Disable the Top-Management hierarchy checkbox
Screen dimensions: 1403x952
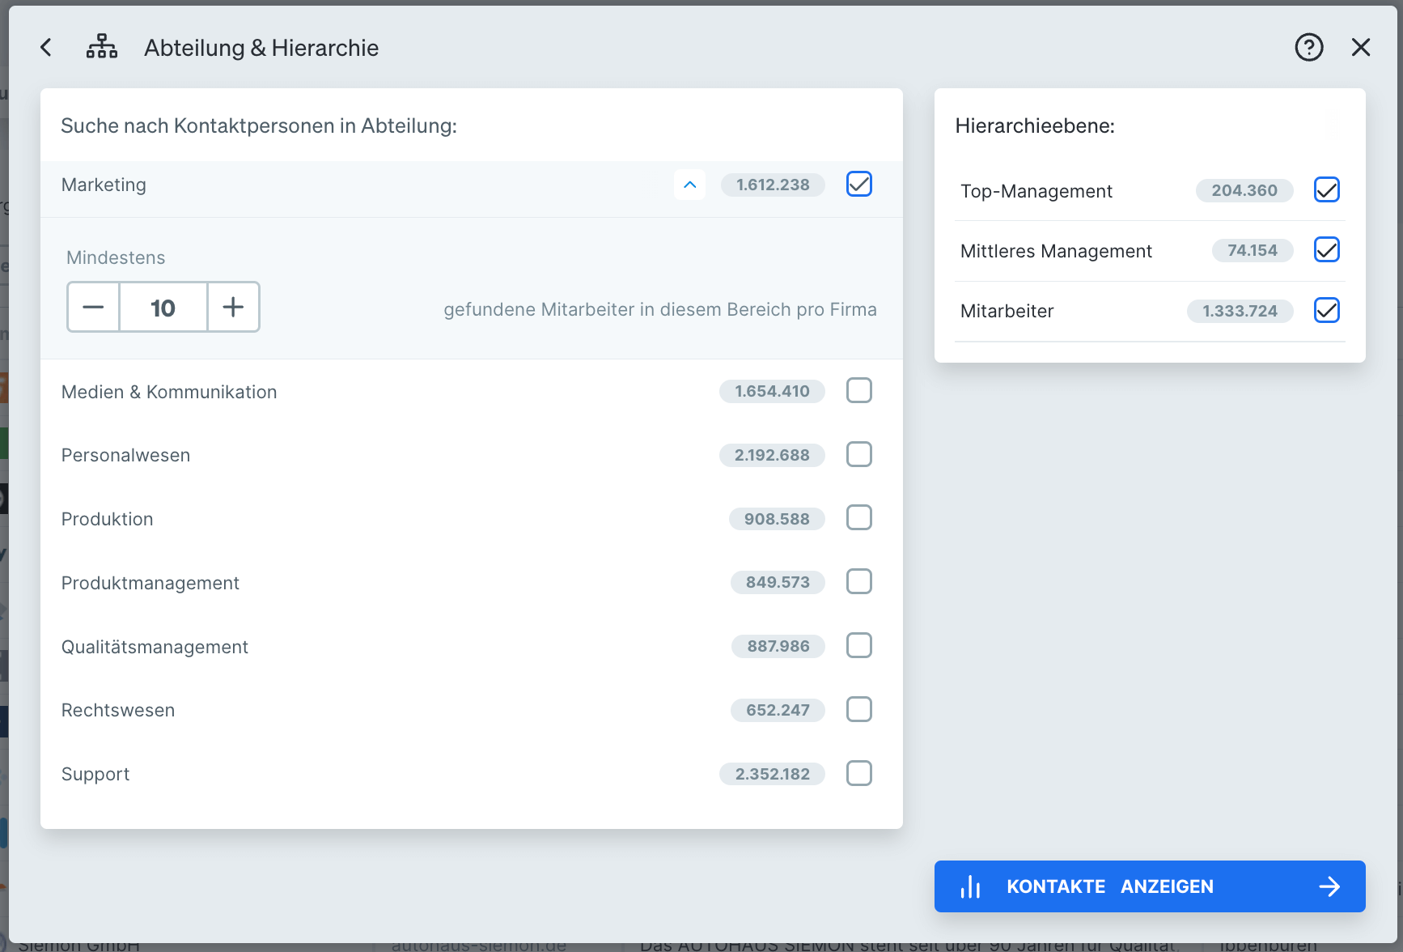click(x=1326, y=189)
